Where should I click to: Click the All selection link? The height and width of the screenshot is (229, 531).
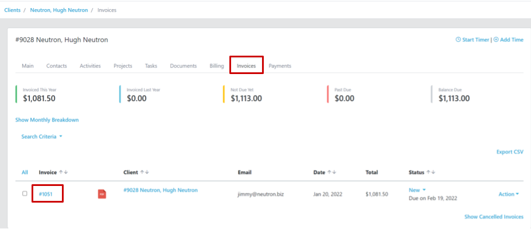(x=25, y=172)
